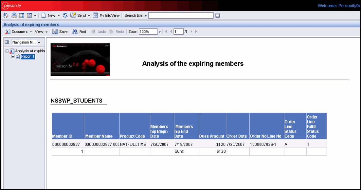Screen dimensions: 361x190
Task: Select Report 1 in the navigation tree
Action: tap(27, 56)
